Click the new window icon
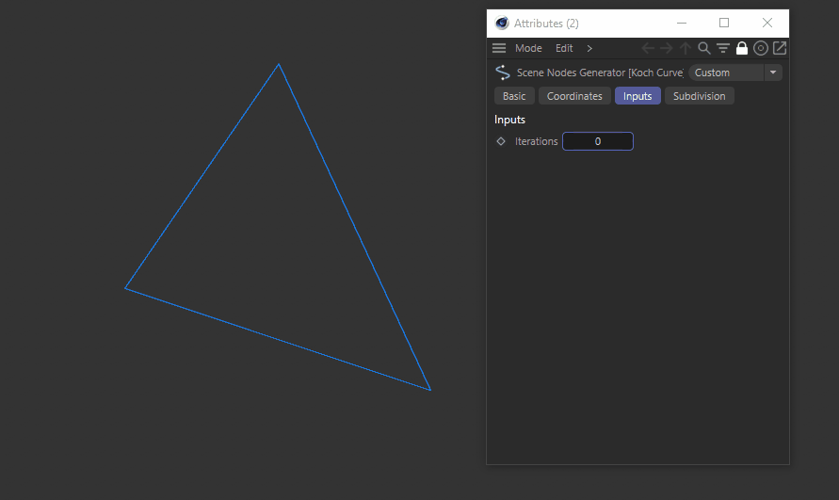839x500 pixels. point(780,48)
